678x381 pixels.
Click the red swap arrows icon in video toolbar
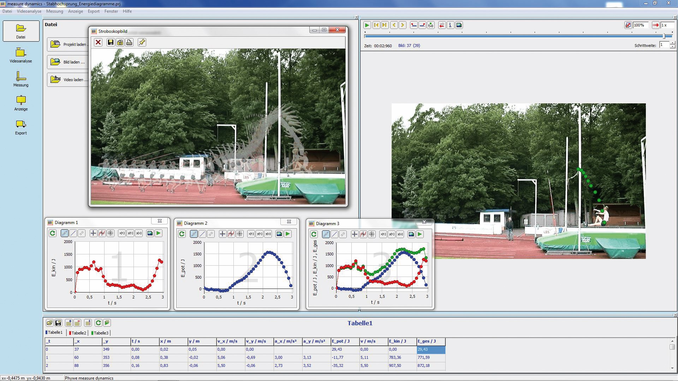pos(442,25)
